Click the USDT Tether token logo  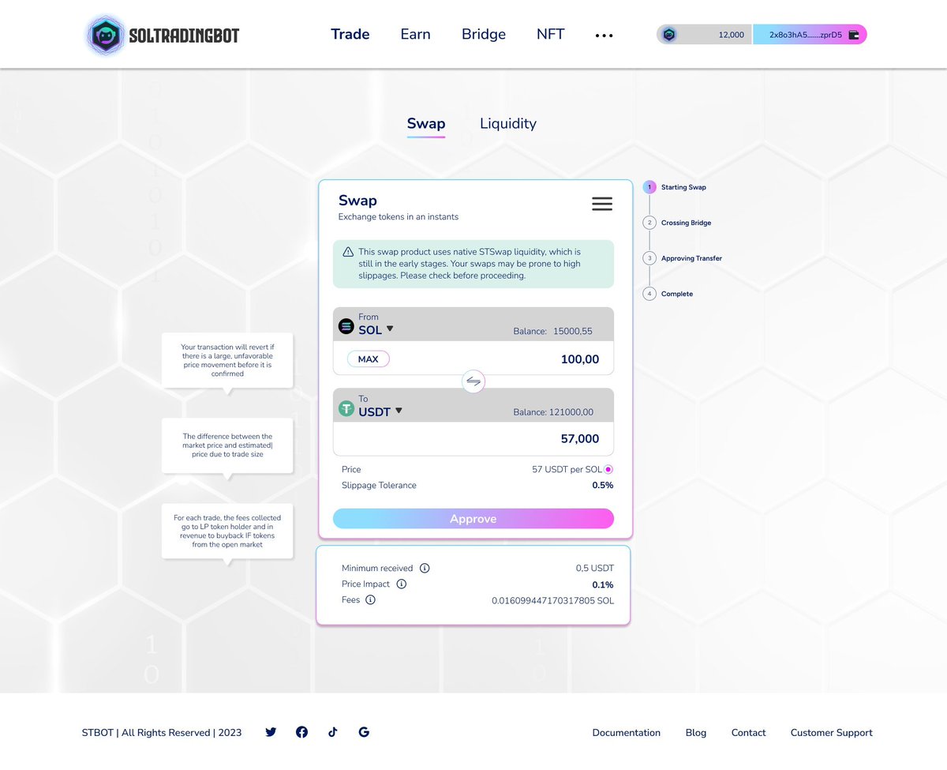(x=346, y=408)
